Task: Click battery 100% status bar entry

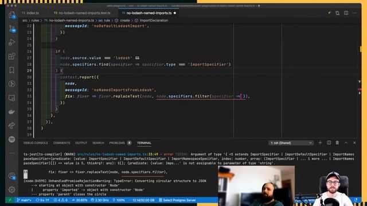Action: [x=119, y=200]
